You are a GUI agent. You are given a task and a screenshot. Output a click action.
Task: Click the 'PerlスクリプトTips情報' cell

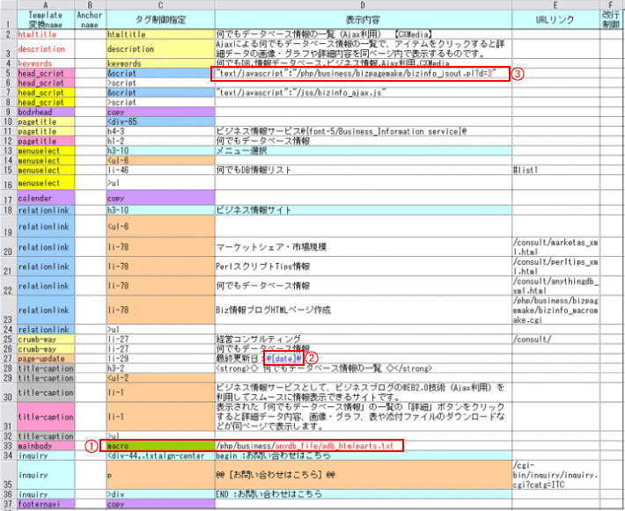364,266
